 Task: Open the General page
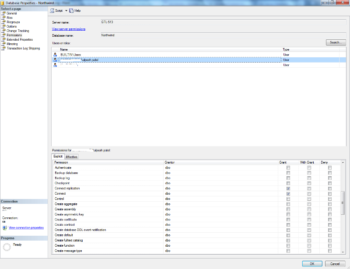click(x=12, y=13)
